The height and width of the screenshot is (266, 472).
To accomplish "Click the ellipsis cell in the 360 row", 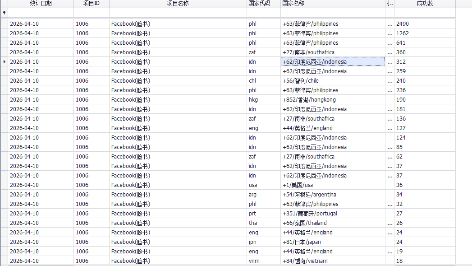I will pos(390,52).
